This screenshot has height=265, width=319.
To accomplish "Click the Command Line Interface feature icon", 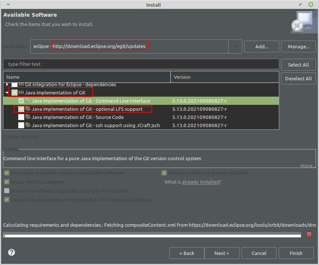I will tap(28, 101).
